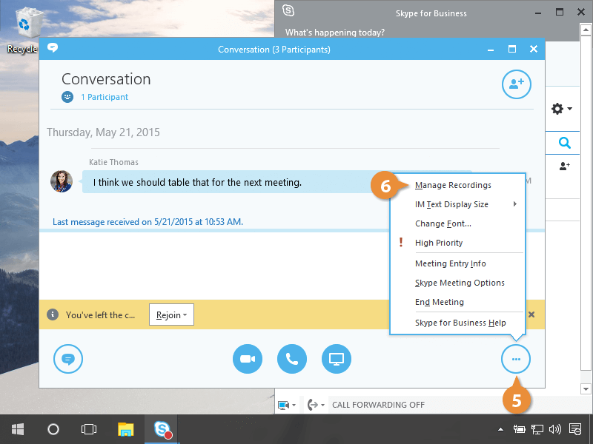Select Manage Recordings menu item
The image size is (593, 444).
pos(453,185)
